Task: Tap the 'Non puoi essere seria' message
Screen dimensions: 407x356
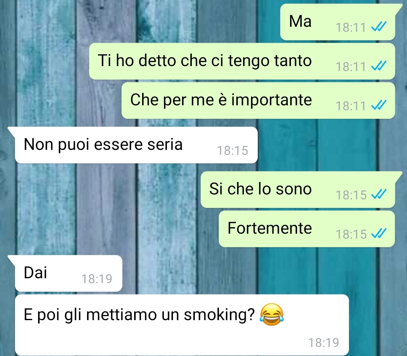Action: point(136,145)
